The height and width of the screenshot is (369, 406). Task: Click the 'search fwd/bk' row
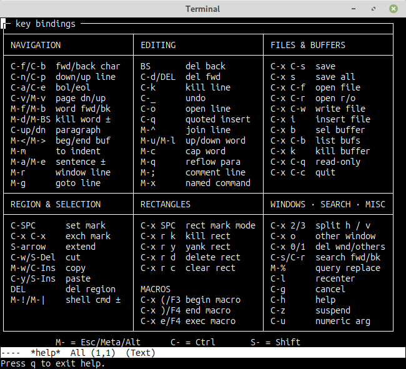tap(325, 257)
